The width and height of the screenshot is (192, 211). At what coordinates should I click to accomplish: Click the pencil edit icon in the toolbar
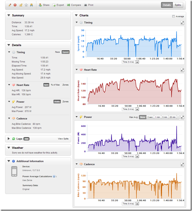[x=10, y=5]
